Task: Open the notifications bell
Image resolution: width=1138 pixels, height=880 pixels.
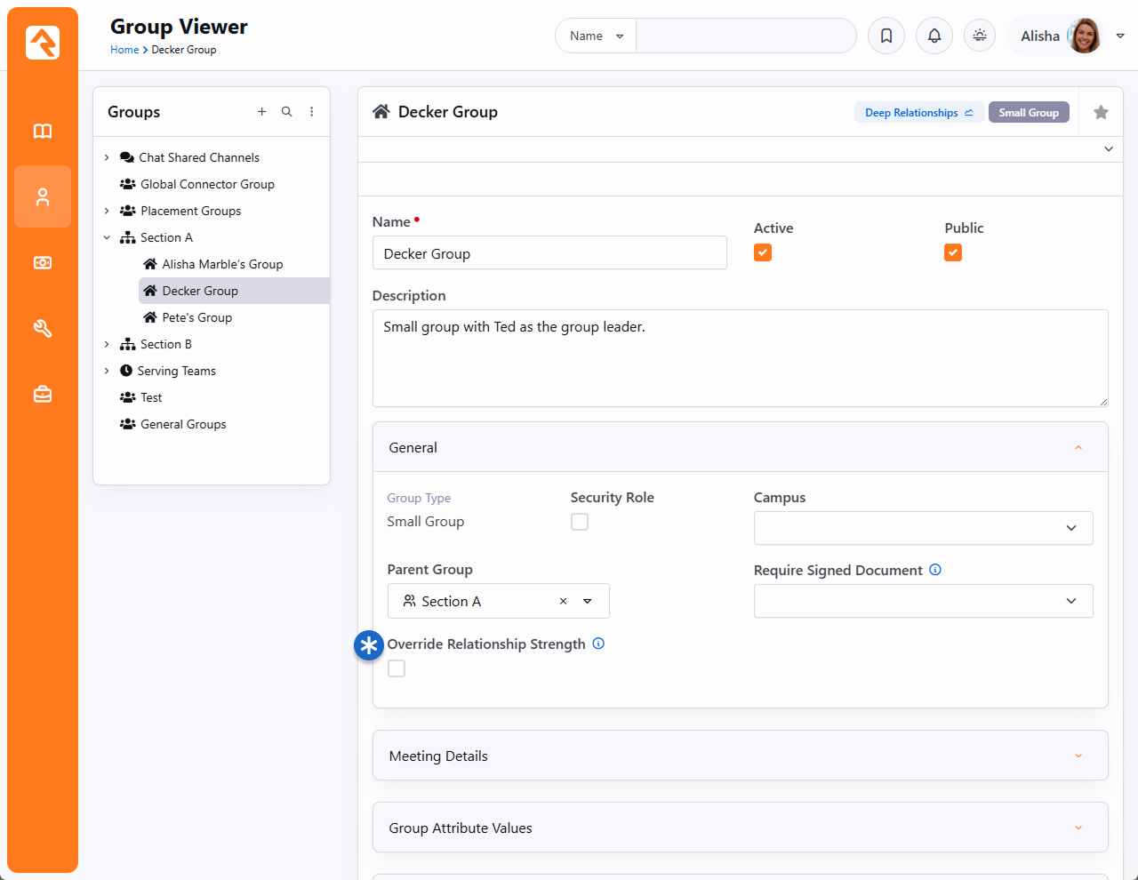Action: (x=934, y=36)
